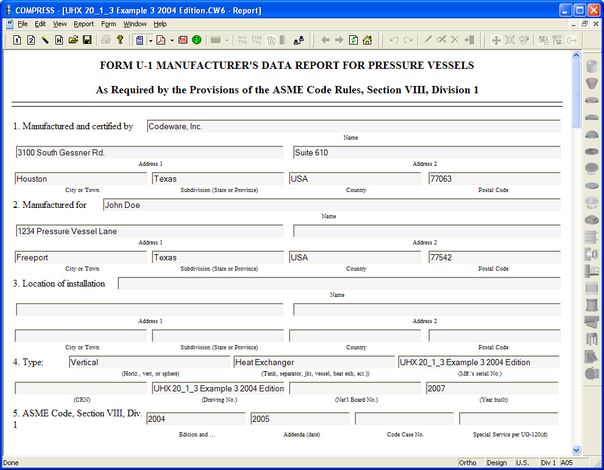Click the Addenda date field '2005'
The image size is (604, 470).
coord(300,419)
